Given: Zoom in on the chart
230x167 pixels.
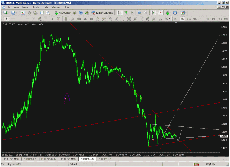Looking at the screenshot, I should (139, 13).
